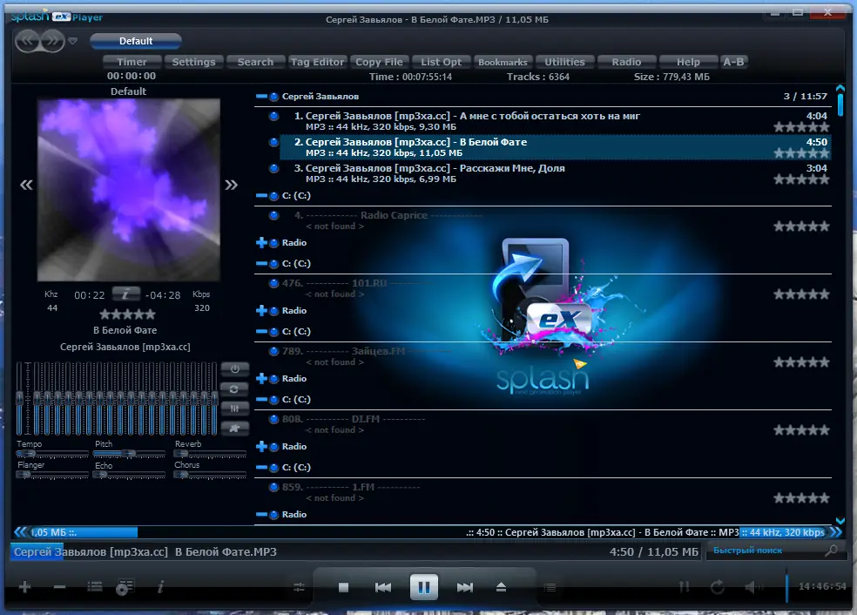Open the Timer menu

coord(132,62)
